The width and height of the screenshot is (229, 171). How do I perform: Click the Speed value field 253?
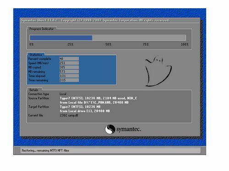click(69, 63)
